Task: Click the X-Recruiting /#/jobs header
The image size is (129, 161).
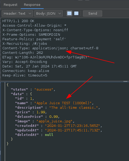Action: [x=25, y=44]
